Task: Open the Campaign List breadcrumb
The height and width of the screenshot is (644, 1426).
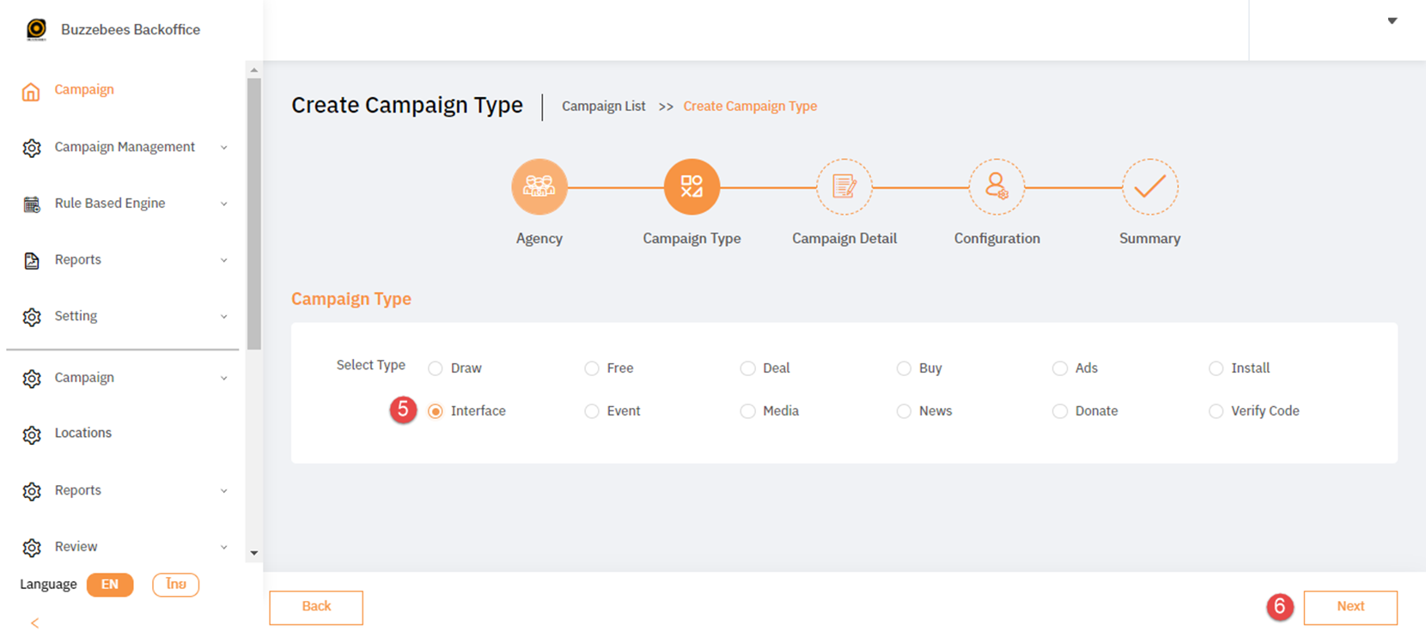Action: [603, 106]
